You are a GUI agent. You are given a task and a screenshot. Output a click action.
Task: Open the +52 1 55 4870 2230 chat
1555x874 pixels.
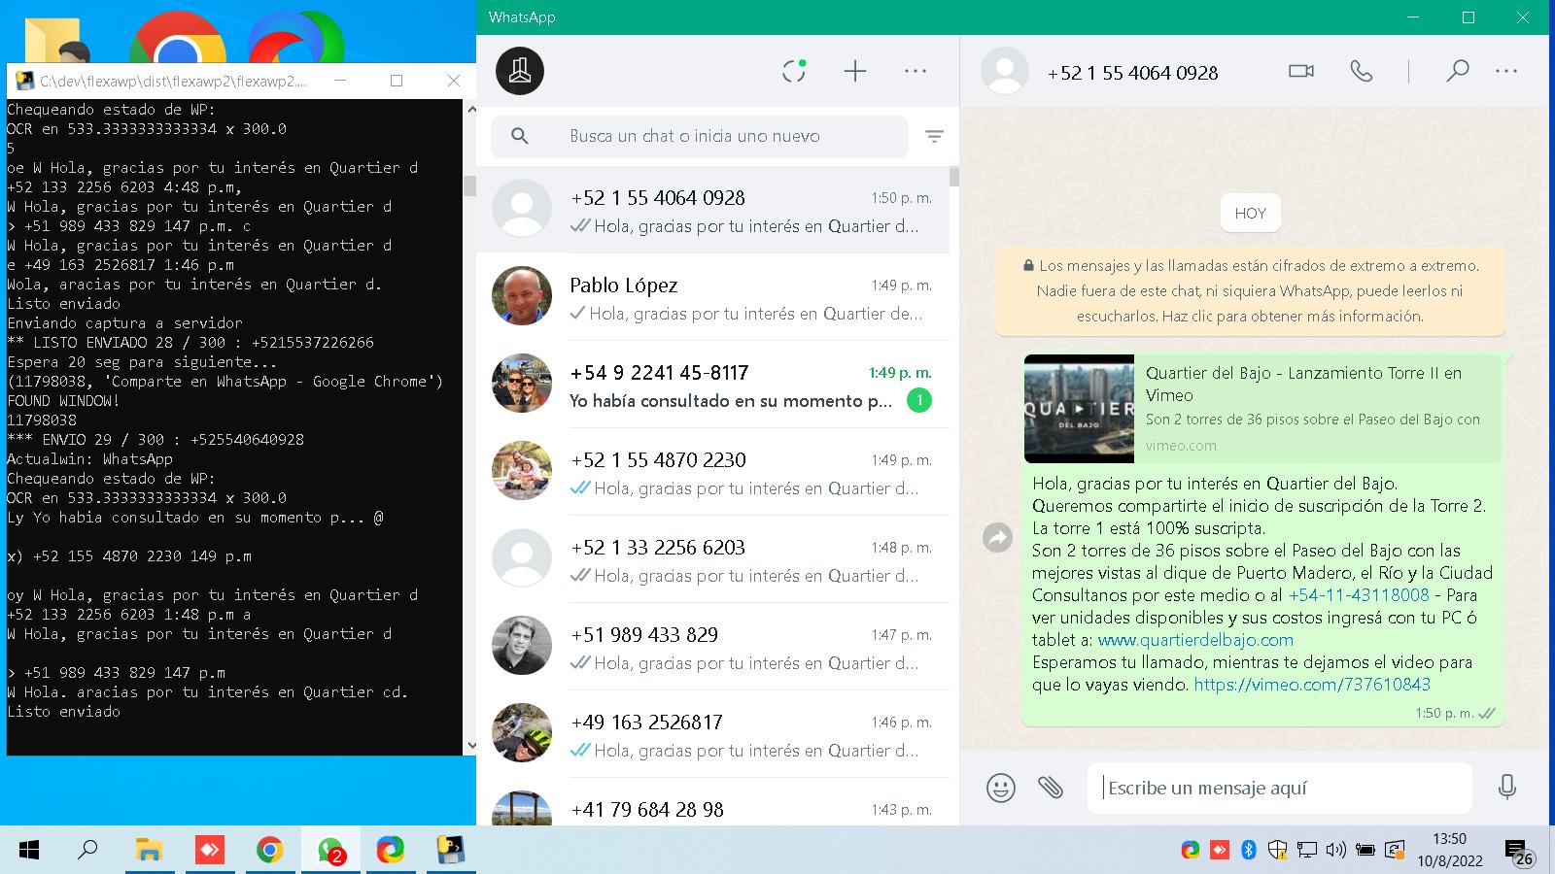(x=712, y=472)
